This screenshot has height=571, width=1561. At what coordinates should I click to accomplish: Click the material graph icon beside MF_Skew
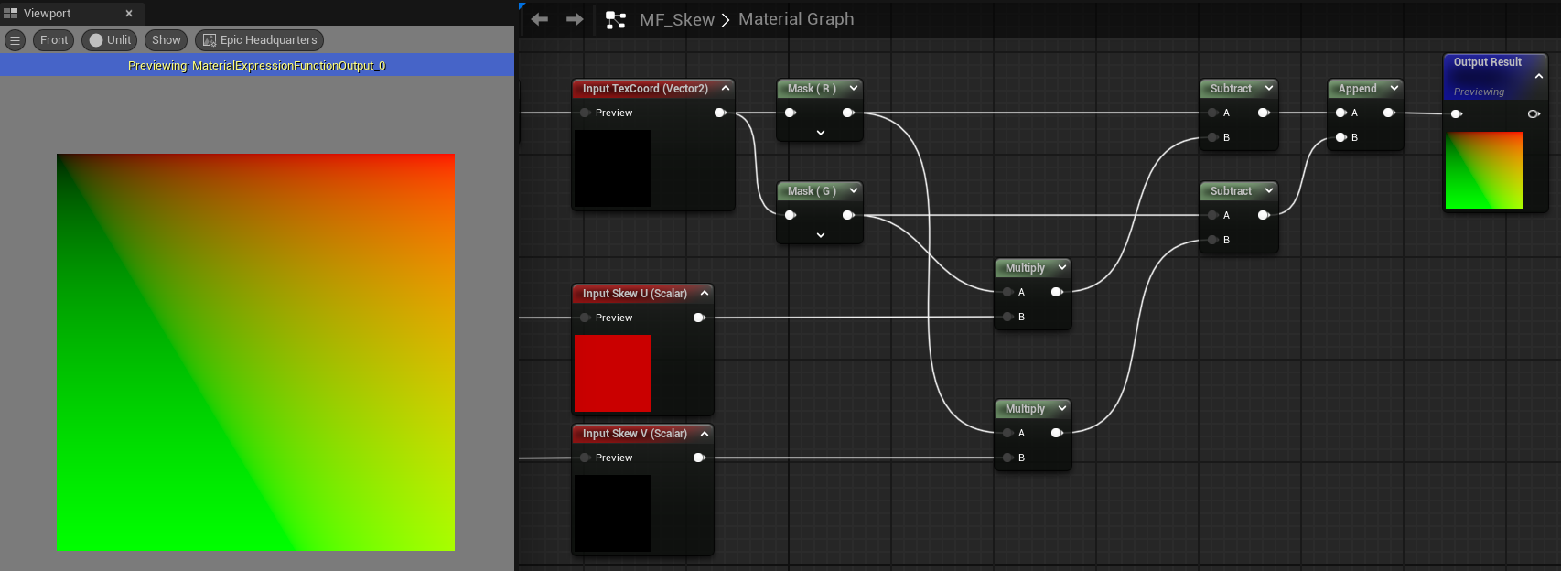616,20
